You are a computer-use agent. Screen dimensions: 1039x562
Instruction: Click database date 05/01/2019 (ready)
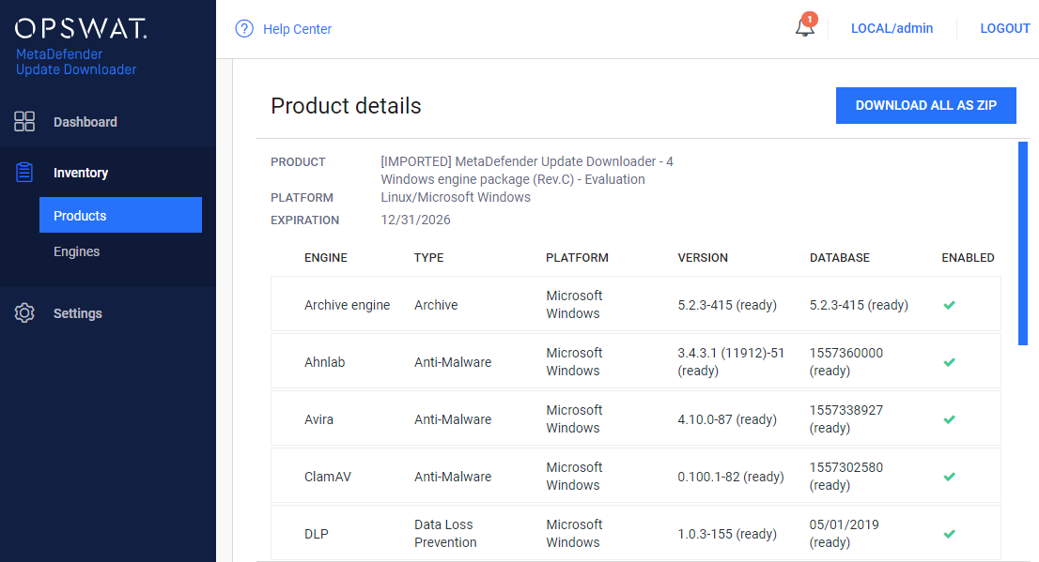tap(845, 534)
